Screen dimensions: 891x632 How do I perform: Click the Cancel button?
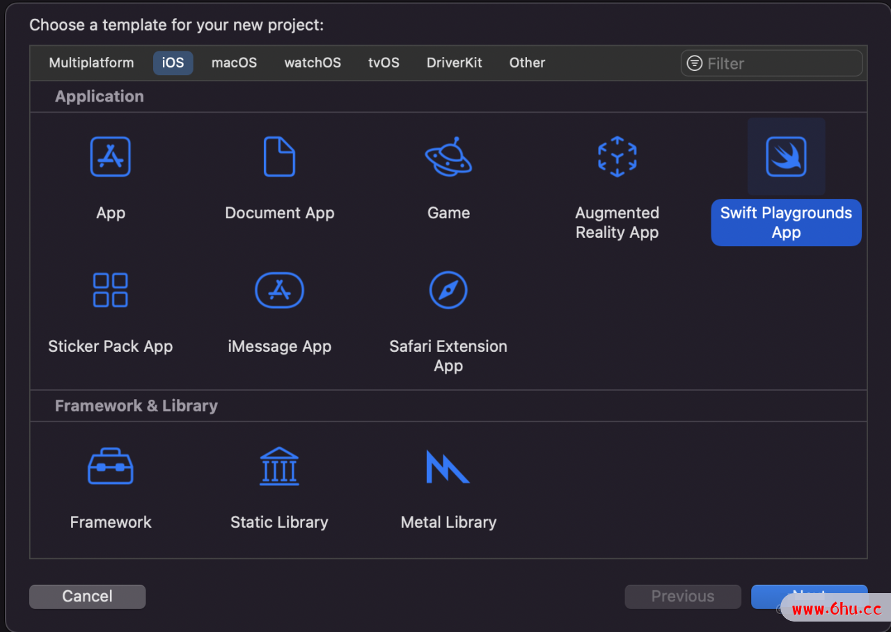(87, 596)
